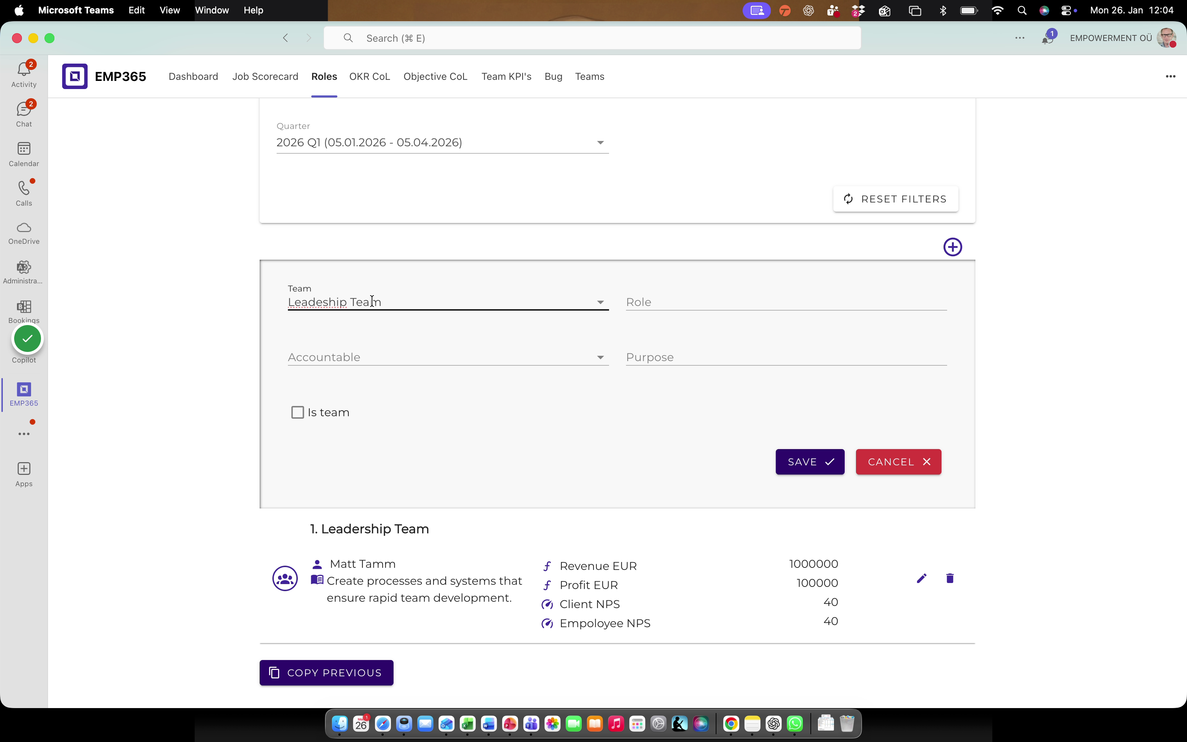Show more apps ellipsis in sidebar
This screenshot has width=1187, height=742.
click(x=24, y=434)
